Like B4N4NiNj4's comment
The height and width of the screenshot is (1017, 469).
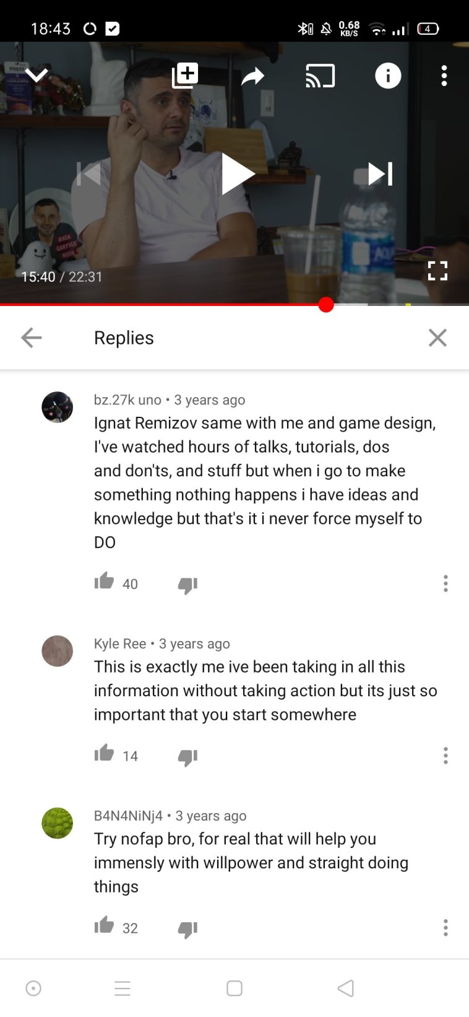[x=104, y=925]
